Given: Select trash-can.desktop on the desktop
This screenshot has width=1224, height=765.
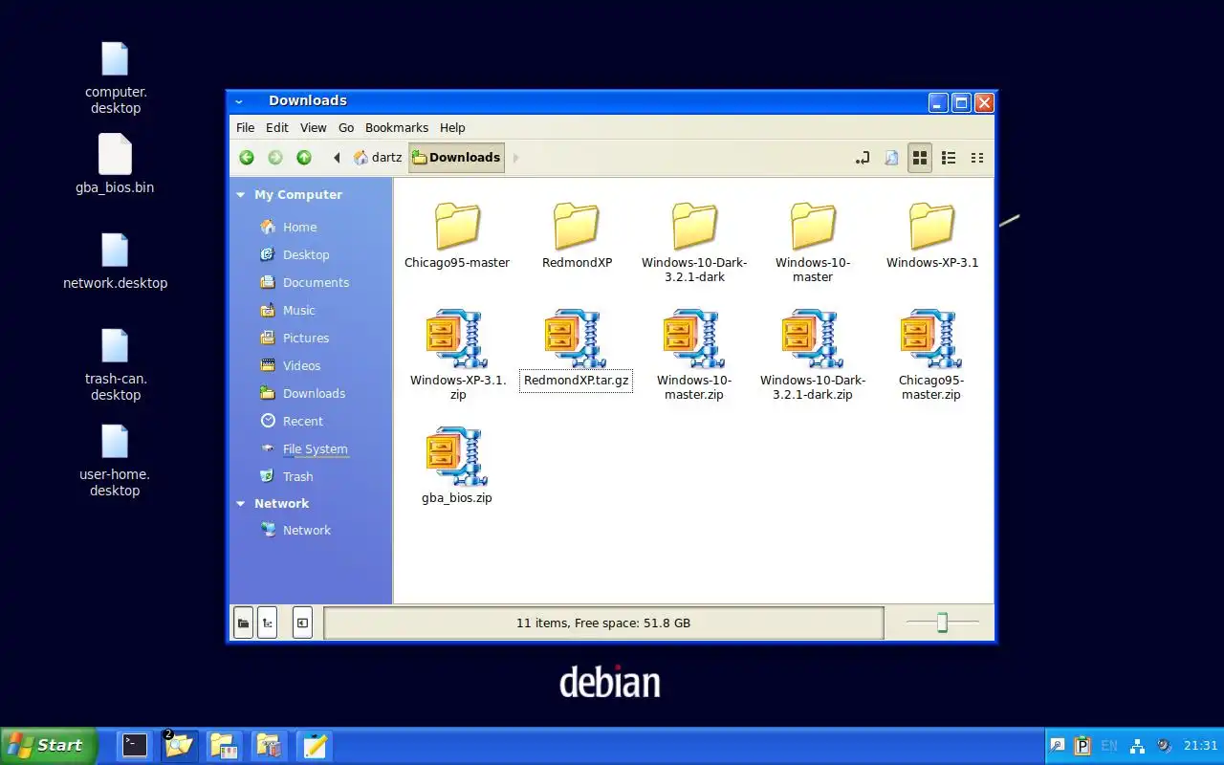Looking at the screenshot, I should point(115,364).
